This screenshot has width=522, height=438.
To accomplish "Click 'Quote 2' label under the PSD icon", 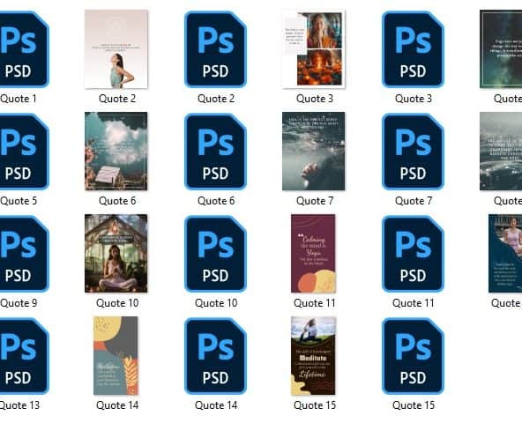I will [216, 99].
